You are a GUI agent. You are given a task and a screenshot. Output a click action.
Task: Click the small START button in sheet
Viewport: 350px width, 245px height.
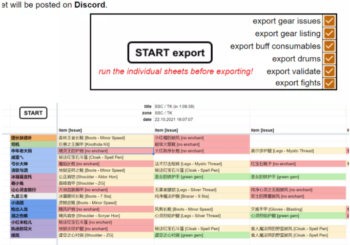click(33, 113)
